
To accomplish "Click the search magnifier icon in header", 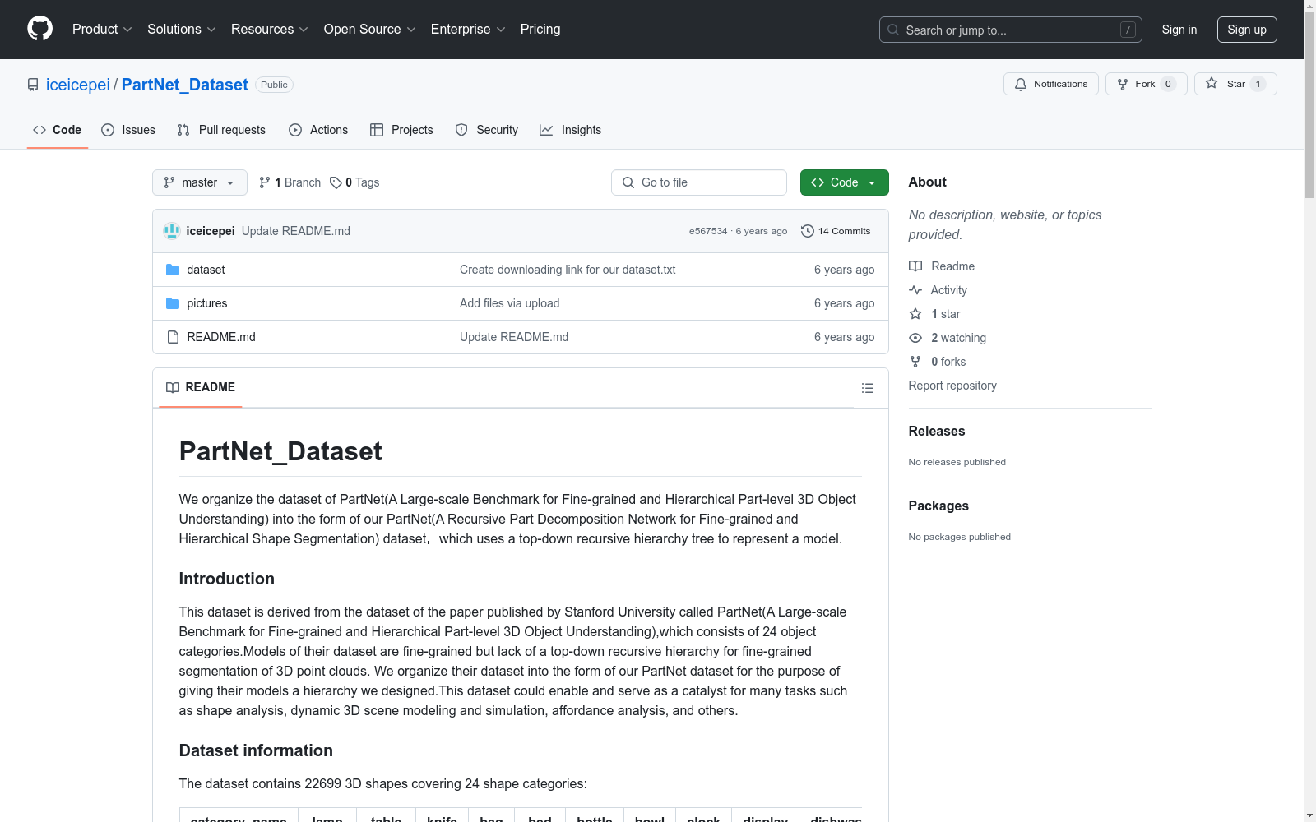I will pyautogui.click(x=893, y=30).
